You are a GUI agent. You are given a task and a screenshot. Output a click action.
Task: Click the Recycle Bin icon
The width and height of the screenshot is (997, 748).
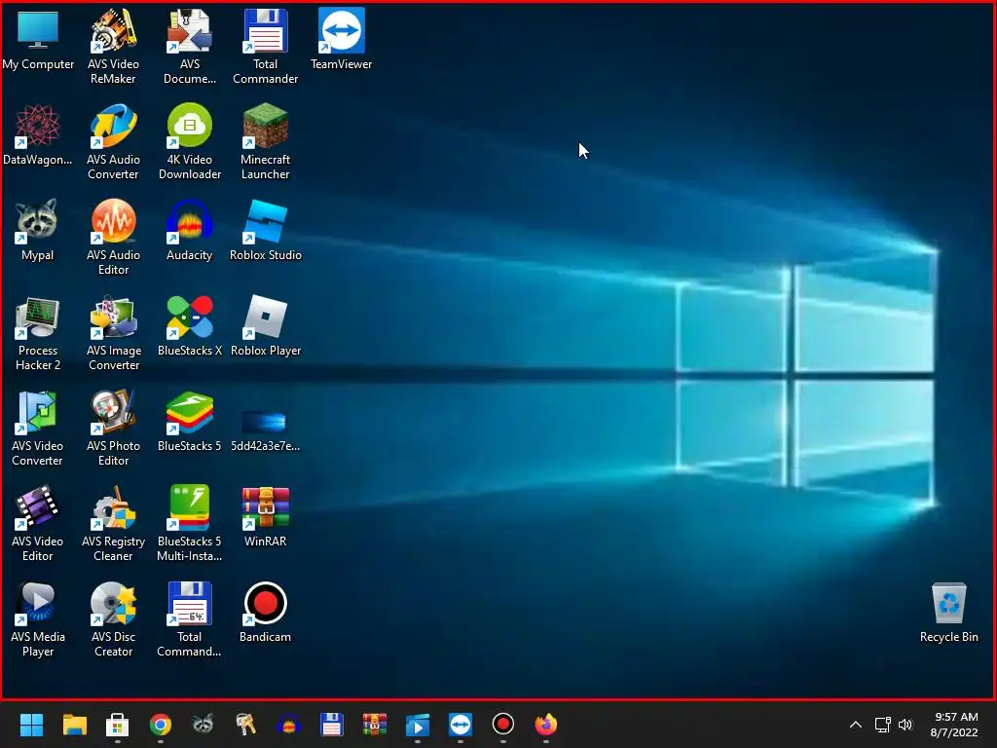[948, 612]
